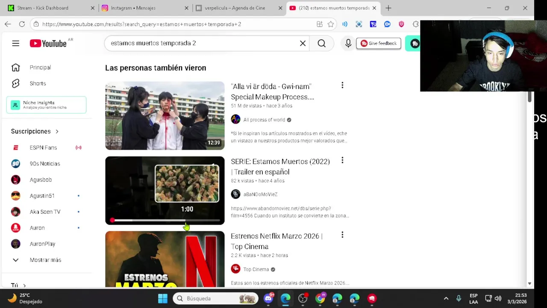Click the All process of world channel name
The width and height of the screenshot is (547, 308).
(264, 120)
